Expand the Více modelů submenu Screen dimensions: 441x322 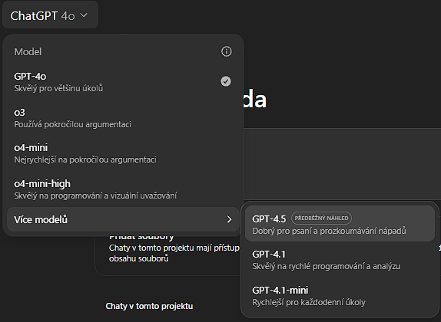pos(123,219)
